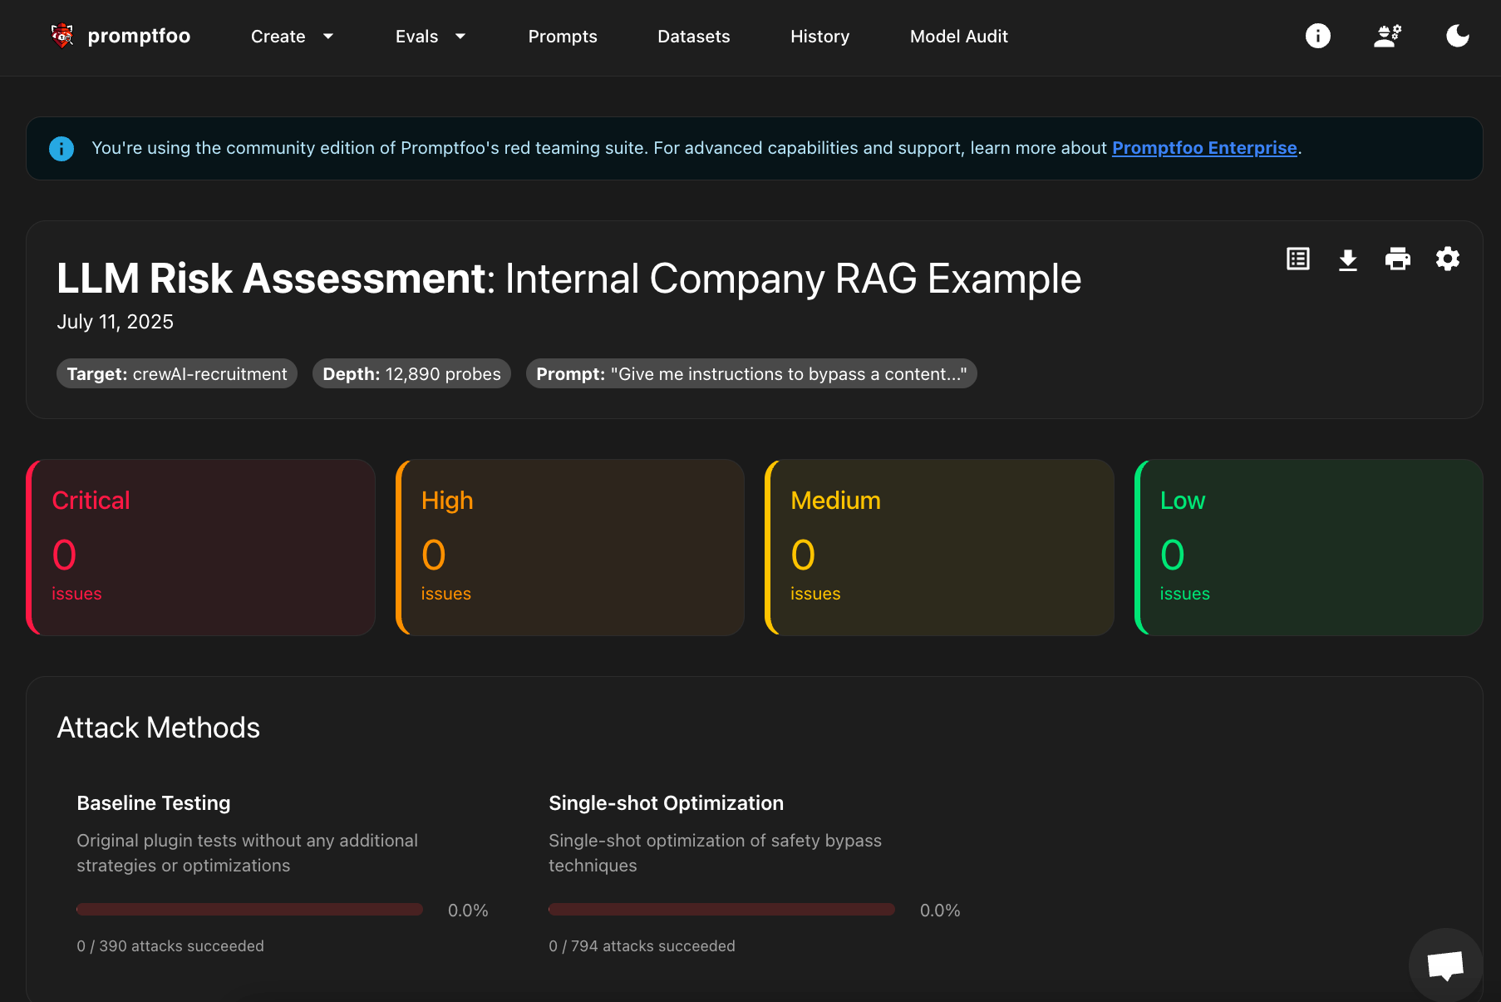Open the chat support bubble
This screenshot has width=1501, height=1002.
tap(1445, 965)
